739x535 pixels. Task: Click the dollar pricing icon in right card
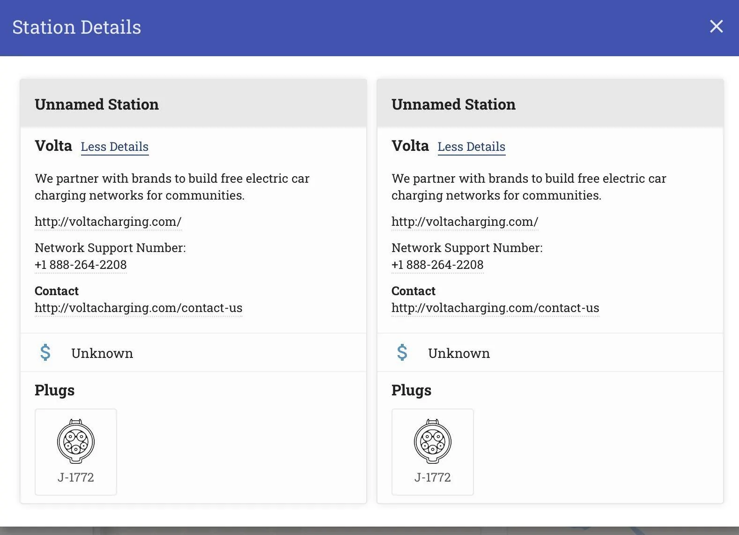pyautogui.click(x=402, y=353)
